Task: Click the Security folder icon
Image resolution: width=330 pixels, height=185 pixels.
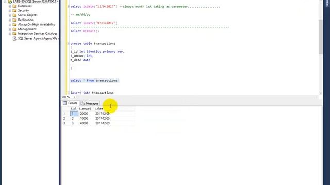Action: 14,11
